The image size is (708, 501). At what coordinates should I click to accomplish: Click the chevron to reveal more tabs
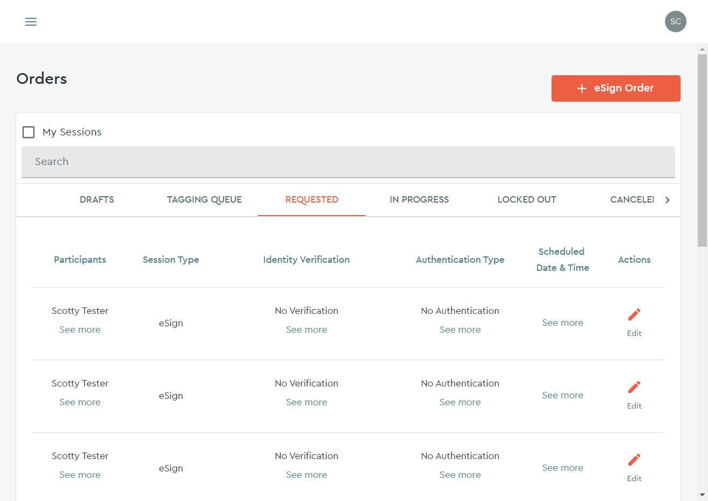[668, 200]
